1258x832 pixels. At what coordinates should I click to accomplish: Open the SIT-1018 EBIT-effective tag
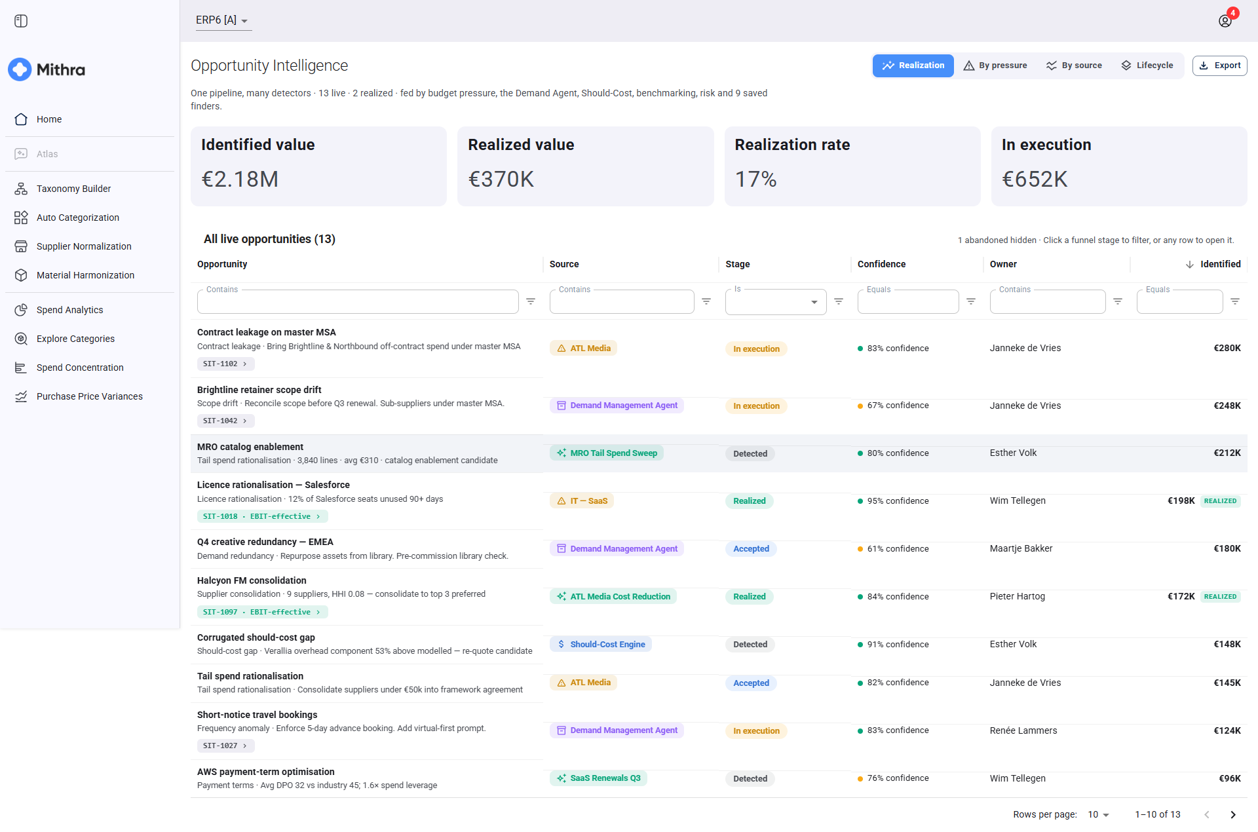(x=262, y=516)
